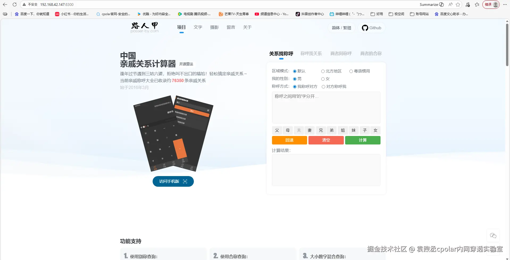The width and height of the screenshot is (510, 260).
Task: Open the music extension icon in toolbar
Action: (468, 5)
